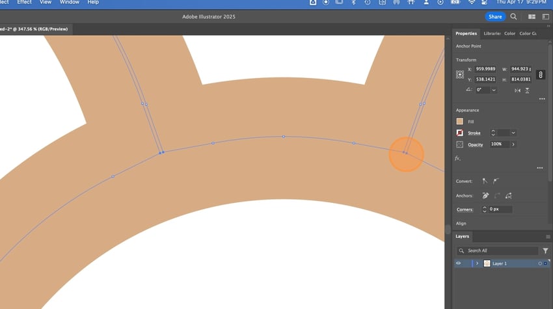553x309 pixels.
Task: Open the Help menu
Action: [x=93, y=3]
